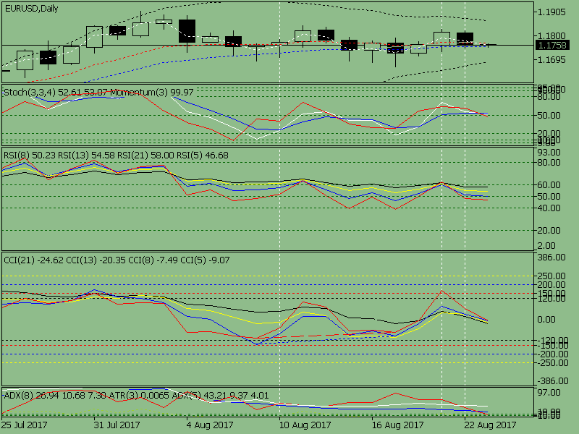This screenshot has height=434, width=579.
Task: Select the Stoch(3,3,4) Momentum(3) indicator label
Action: tap(98, 93)
